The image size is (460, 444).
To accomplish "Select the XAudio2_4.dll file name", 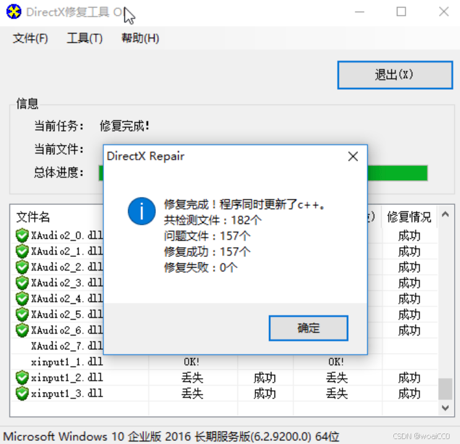I will [67, 299].
